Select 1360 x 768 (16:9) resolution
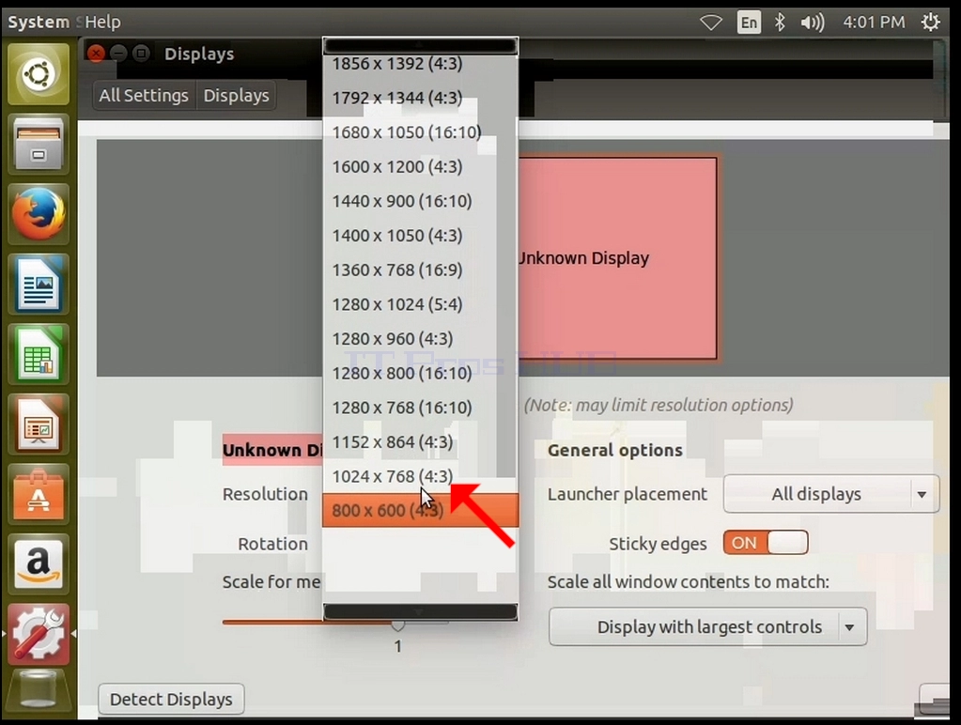The height and width of the screenshot is (725, 961). click(x=420, y=270)
